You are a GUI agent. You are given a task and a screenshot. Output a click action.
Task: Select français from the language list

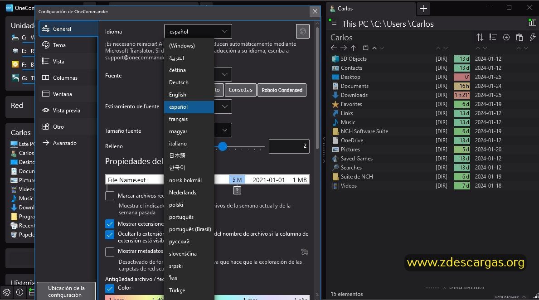pyautogui.click(x=189, y=119)
